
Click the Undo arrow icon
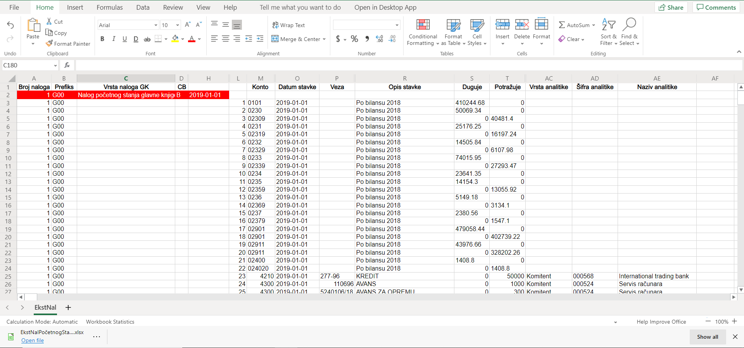10,25
